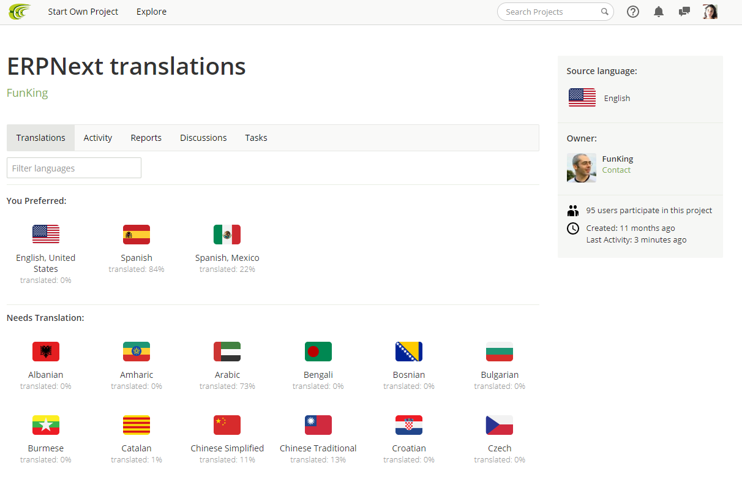Click the 'translated: 73%' text under Arabic
Viewport: 742px width, 482px height.
227,386
